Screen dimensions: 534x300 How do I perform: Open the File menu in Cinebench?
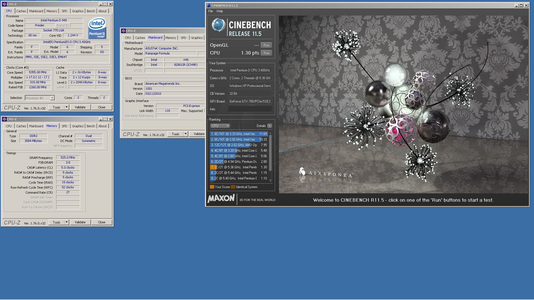click(211, 11)
